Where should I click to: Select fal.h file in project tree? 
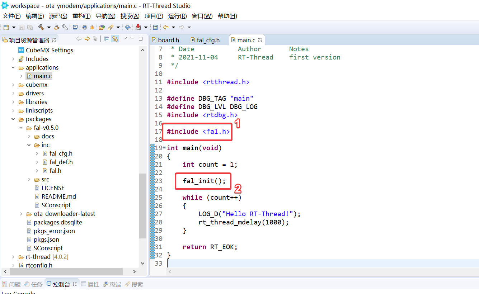pos(55,171)
